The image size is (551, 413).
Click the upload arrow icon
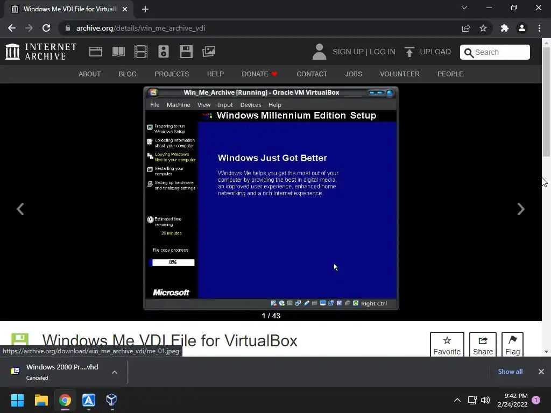pyautogui.click(x=409, y=52)
